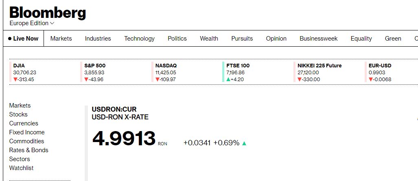Open the Watchlist sidebar link

coord(21,168)
